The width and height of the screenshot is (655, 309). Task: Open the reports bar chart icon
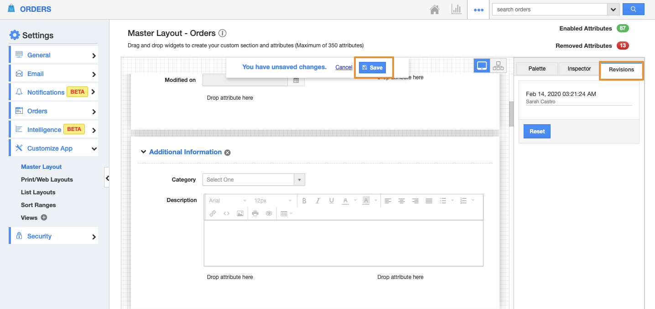click(456, 10)
